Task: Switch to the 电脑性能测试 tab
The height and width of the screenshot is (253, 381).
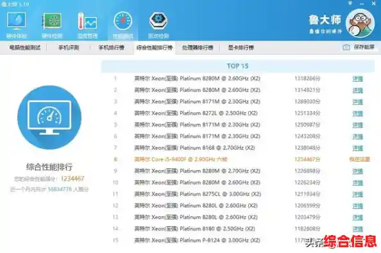Action: [25, 48]
